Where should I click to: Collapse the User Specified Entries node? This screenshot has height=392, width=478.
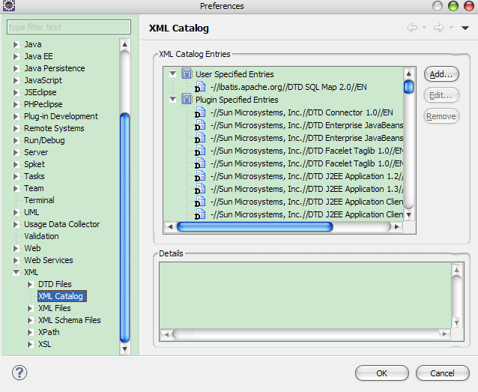point(173,74)
